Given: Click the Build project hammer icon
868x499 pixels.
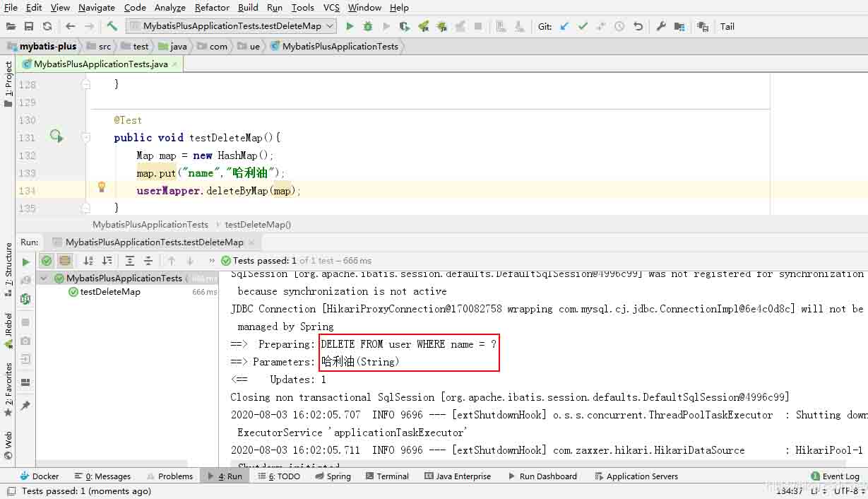Looking at the screenshot, I should click(x=112, y=26).
